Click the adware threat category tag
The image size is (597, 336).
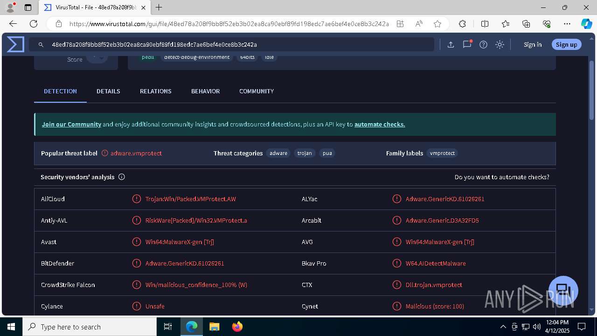pos(278,153)
